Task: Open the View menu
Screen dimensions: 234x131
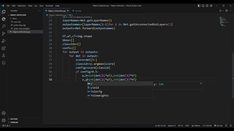Action: click(x=30, y=6)
